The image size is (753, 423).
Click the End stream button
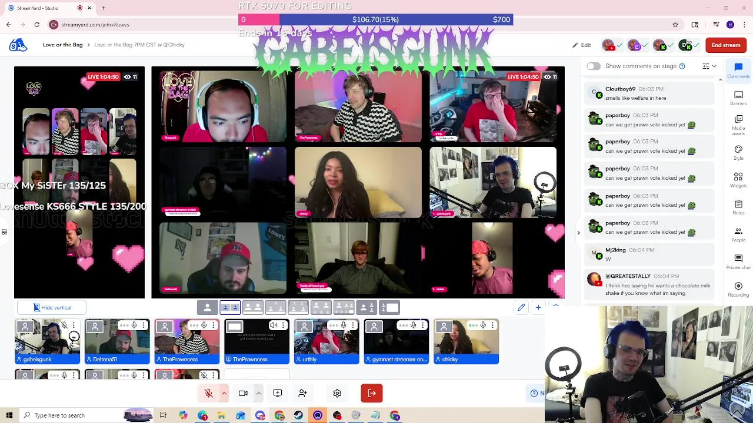(726, 45)
